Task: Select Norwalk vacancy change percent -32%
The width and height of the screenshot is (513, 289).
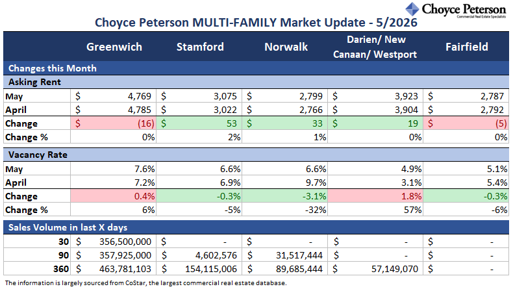Action: pos(285,210)
